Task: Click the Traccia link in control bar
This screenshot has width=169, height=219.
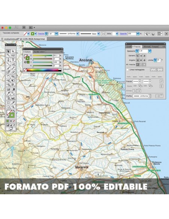Action: 41,34
